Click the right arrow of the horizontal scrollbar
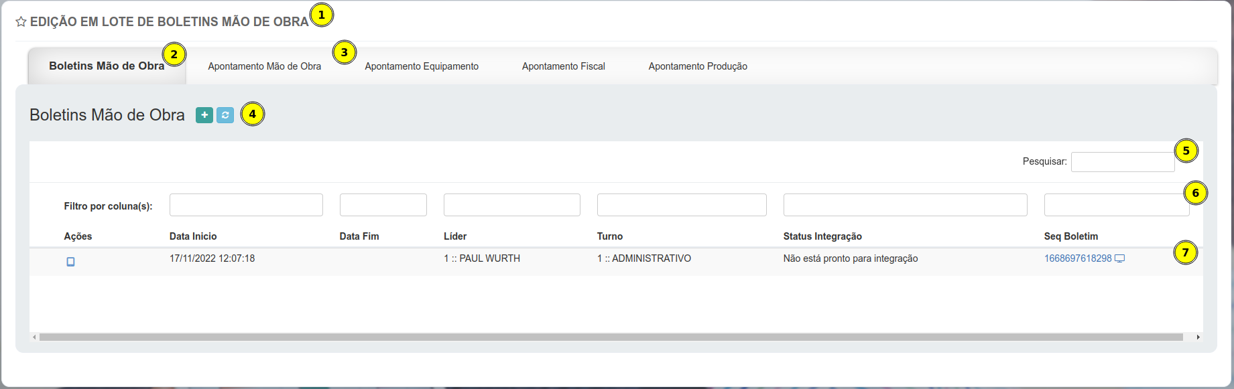Viewport: 1234px width, 389px height. click(x=1198, y=337)
